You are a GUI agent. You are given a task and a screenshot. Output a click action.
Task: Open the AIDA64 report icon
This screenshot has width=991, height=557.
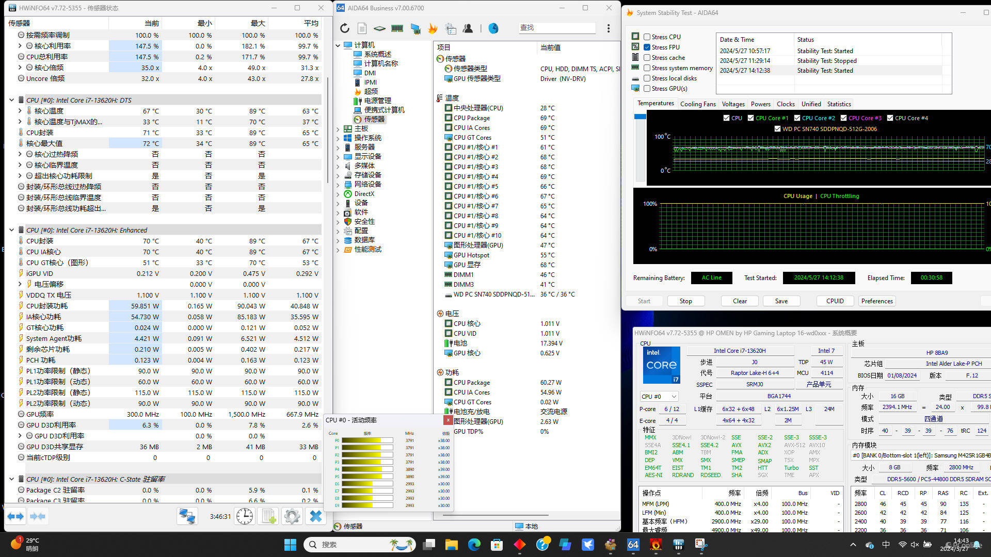coord(362,28)
